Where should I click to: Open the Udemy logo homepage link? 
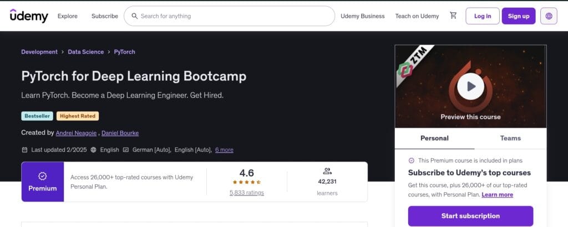coord(29,16)
